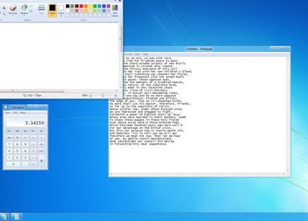Click the equals button in Calculator
The height and width of the screenshot is (221, 308).
41,161
